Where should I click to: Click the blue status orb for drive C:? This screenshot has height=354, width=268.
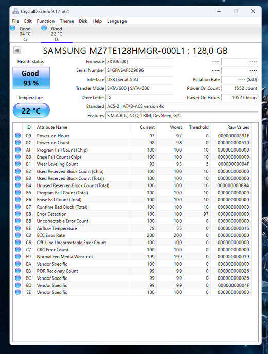coord(13,28)
